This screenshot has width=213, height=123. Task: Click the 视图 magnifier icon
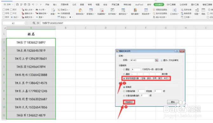[197, 10]
